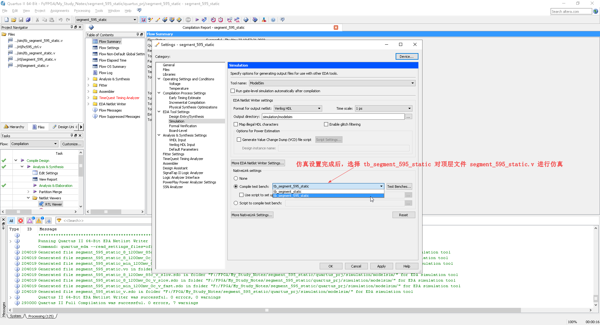The width and height of the screenshot is (600, 325).
Task: Open the Tools menu
Action: tap(99, 11)
